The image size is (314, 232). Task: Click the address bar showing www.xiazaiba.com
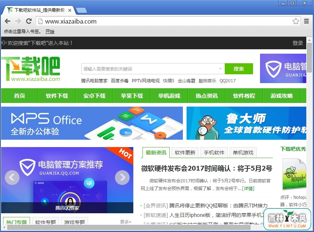click(168, 21)
